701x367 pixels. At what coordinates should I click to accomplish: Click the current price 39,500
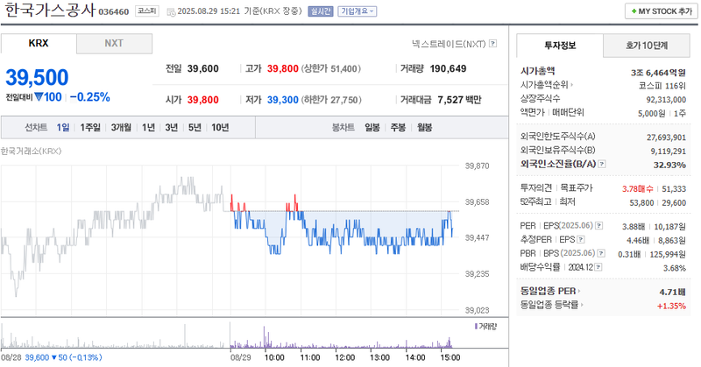37,77
